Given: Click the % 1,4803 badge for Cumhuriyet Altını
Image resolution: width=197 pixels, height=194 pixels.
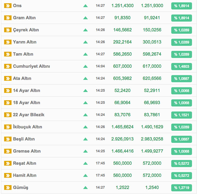Looking at the screenshot, I should point(181,67).
